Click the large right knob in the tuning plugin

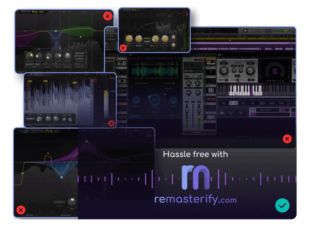tap(250, 70)
